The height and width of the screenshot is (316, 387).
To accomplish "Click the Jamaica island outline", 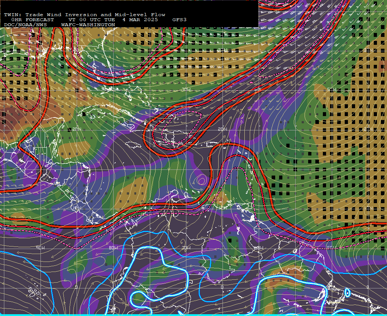I will 133,145.
